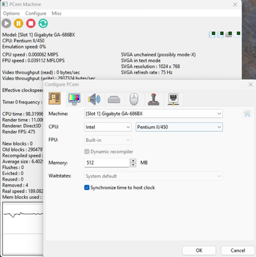Click Cancel in Configure PCem
The image size is (256, 257).
[238, 251]
